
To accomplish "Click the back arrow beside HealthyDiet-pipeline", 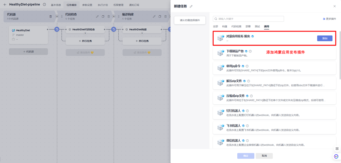I will click(5, 5).
